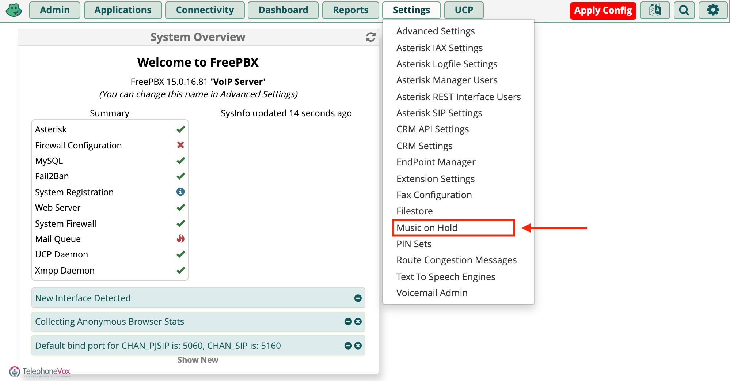
Task: Select Asterisk Logfile Settings
Action: [x=447, y=64]
